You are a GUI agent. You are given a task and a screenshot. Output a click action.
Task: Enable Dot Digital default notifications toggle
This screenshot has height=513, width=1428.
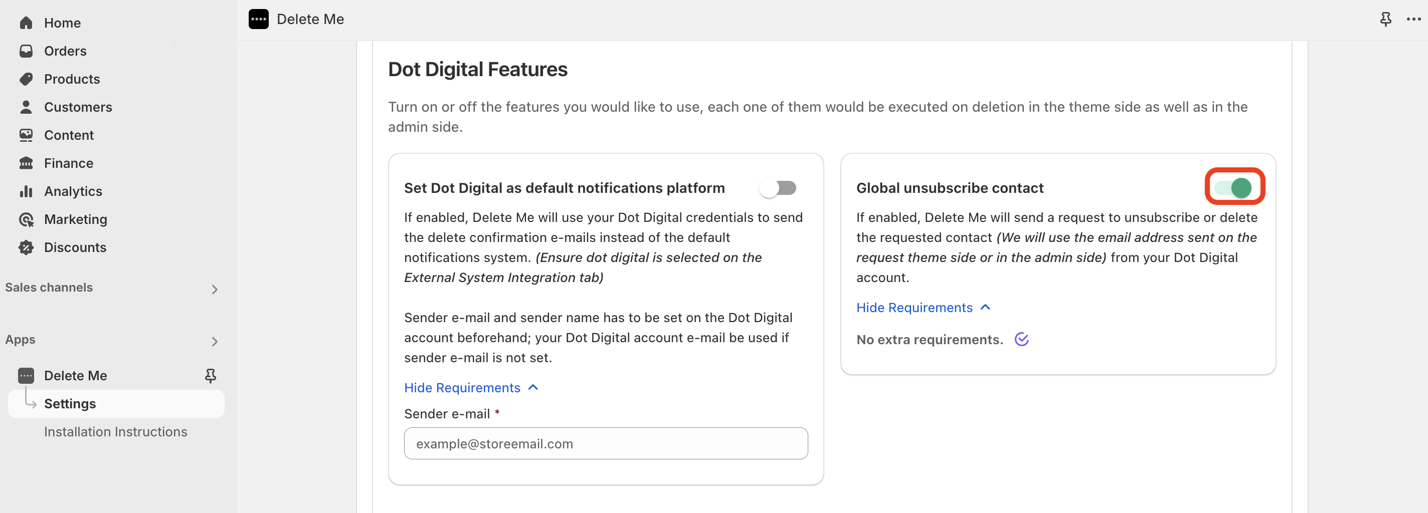click(x=778, y=188)
